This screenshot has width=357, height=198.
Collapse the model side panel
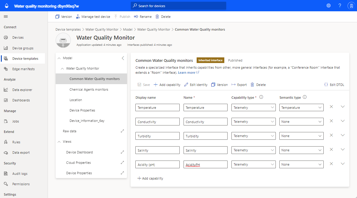(x=123, y=58)
